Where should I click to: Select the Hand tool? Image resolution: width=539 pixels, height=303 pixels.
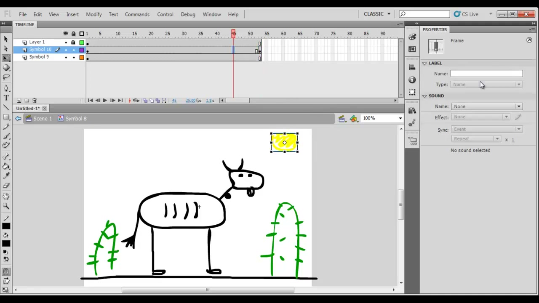coord(6,196)
